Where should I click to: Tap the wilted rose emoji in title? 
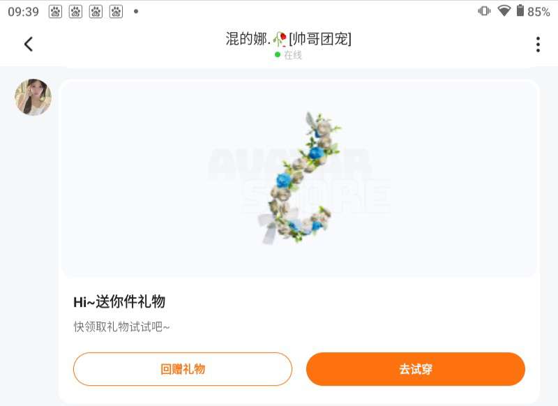tap(280, 39)
